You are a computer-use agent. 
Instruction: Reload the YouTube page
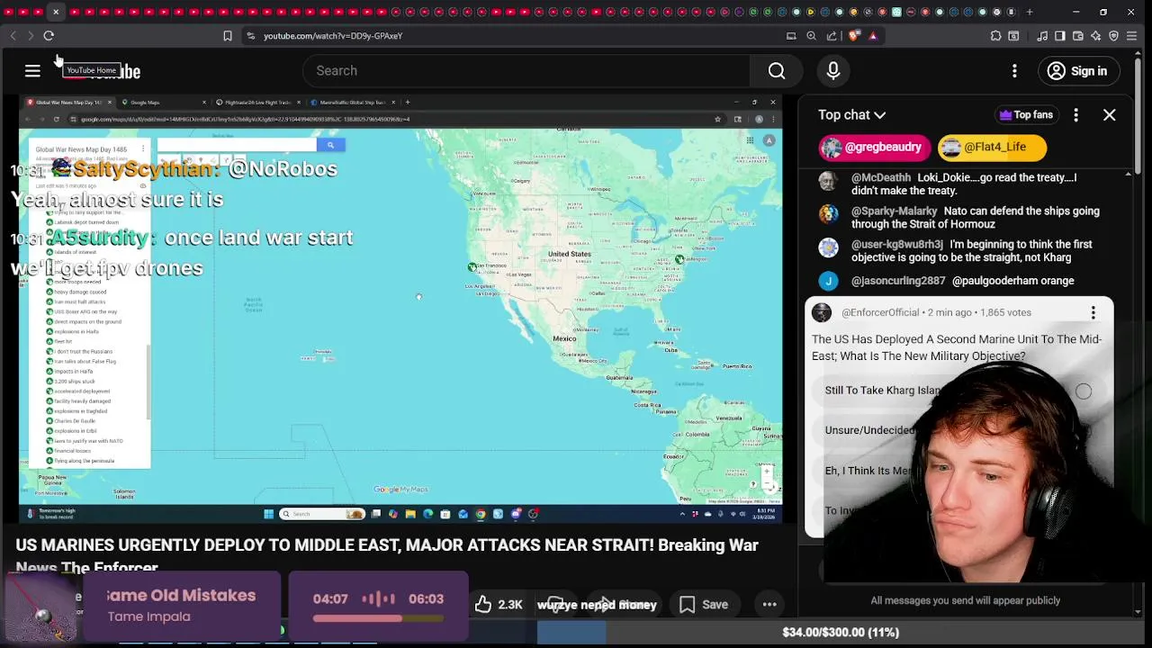pos(49,36)
